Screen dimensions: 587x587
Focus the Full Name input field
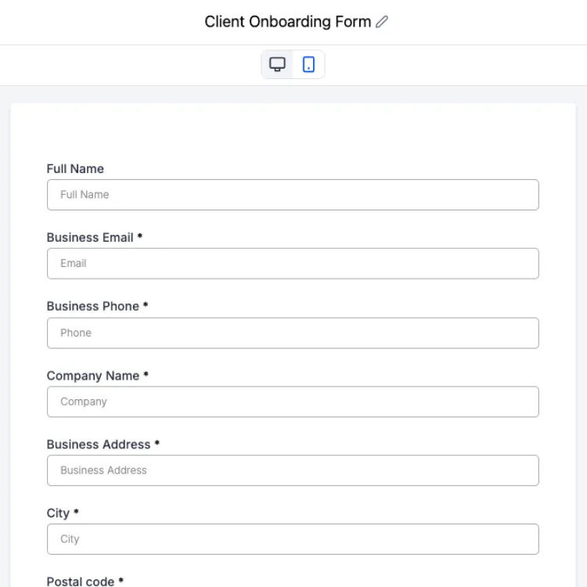293,195
